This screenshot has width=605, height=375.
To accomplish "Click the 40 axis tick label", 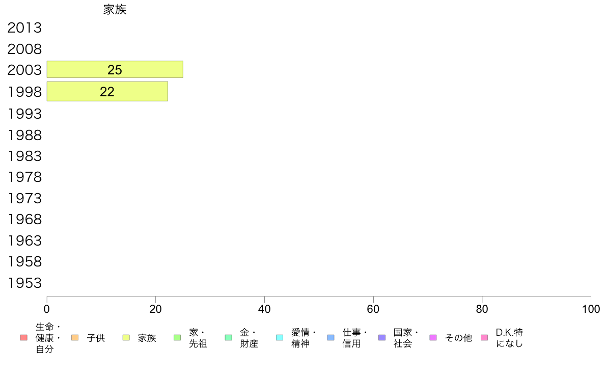I will point(264,309).
